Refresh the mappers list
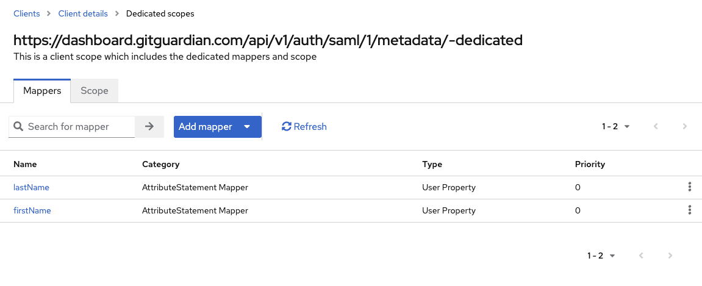 coord(304,127)
